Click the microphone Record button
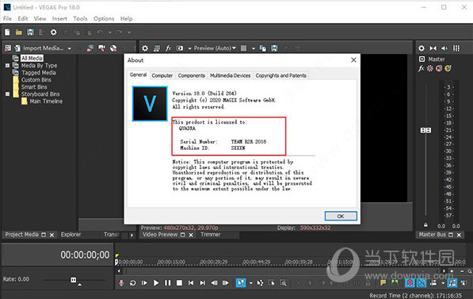The height and width of the screenshot is (299, 473). (121, 283)
